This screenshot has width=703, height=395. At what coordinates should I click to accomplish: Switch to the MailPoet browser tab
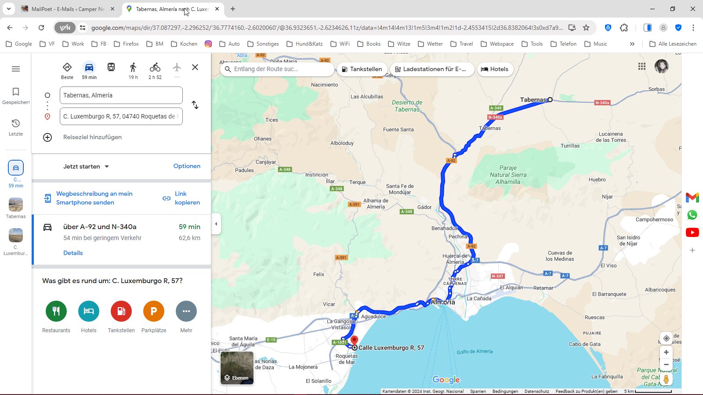(x=67, y=9)
